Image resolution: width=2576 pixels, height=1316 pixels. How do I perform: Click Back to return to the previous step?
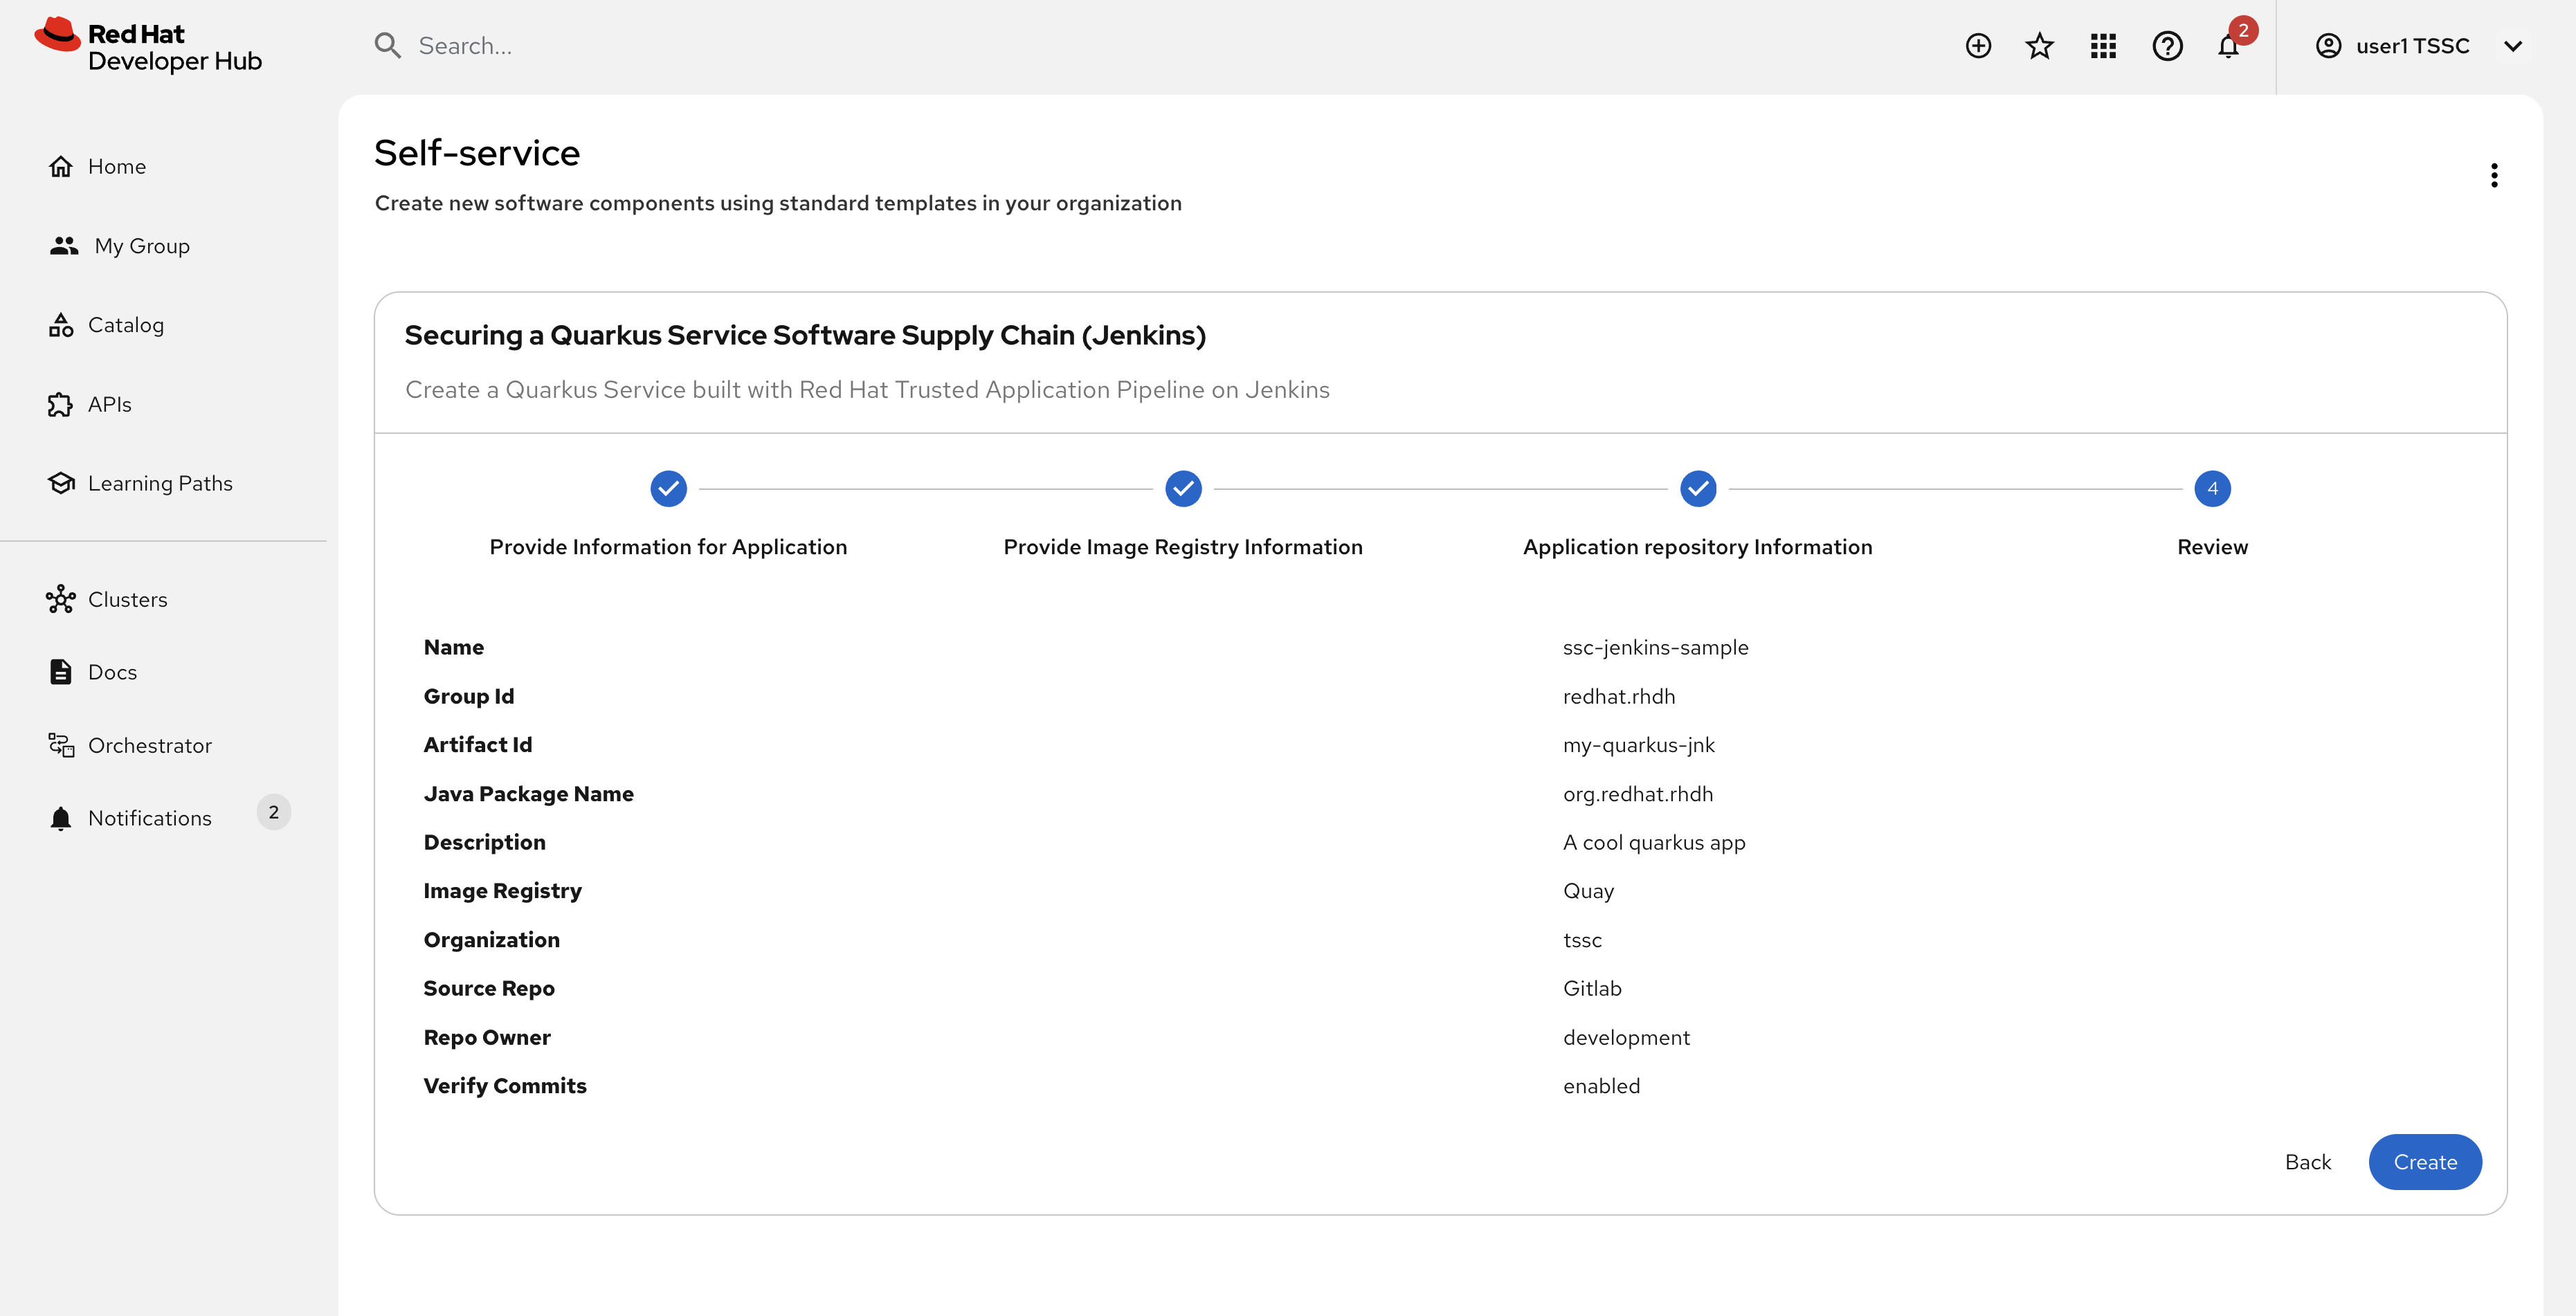[2308, 1161]
